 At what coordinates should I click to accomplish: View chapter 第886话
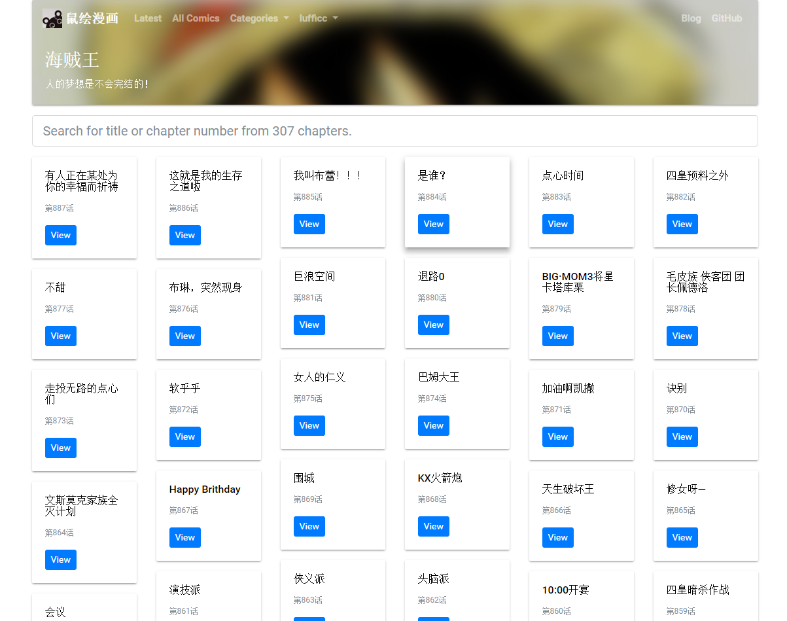[185, 236]
